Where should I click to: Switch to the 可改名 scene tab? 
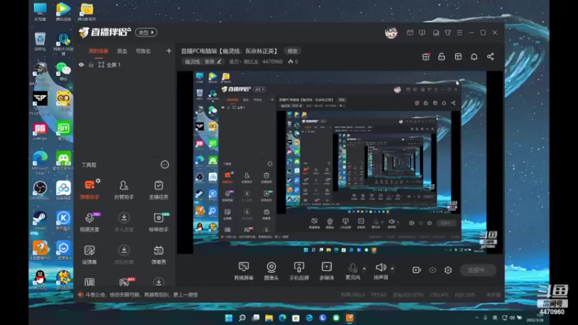(x=143, y=51)
